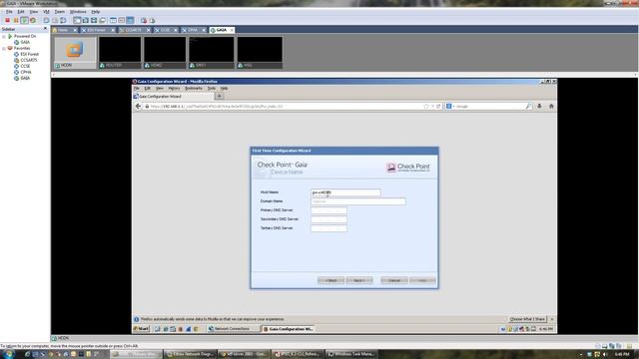Screen dimensions: 639x359
Task: Click the wizard Next button
Action: tap(359, 280)
